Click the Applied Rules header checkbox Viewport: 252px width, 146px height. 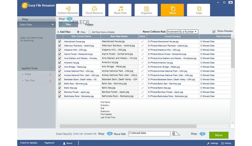point(50,69)
